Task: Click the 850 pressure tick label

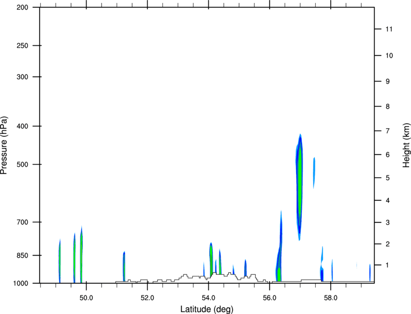Action: point(22,256)
